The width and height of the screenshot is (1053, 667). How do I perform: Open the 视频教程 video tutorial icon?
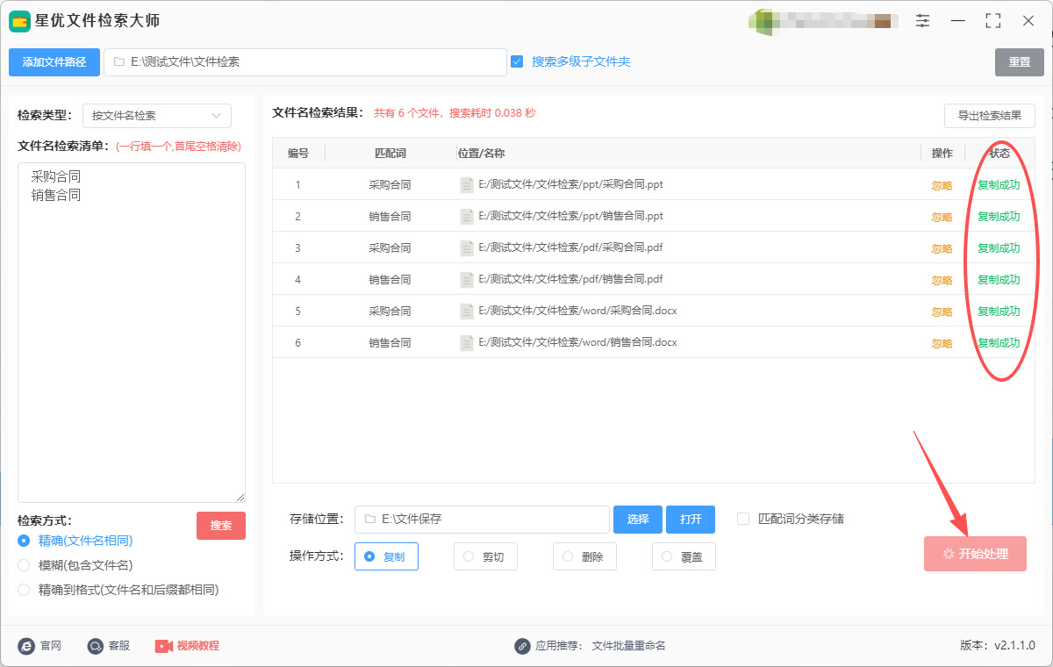click(x=164, y=646)
